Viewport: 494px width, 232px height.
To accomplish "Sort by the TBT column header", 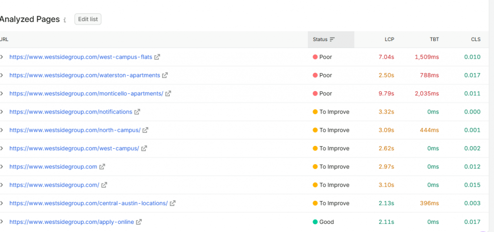I will click(x=434, y=39).
